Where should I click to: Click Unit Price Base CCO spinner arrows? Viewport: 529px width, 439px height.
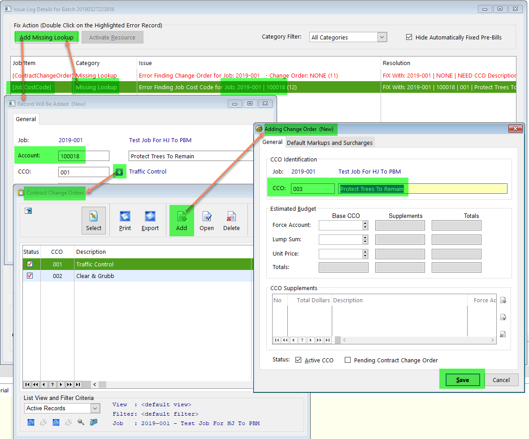[365, 254]
